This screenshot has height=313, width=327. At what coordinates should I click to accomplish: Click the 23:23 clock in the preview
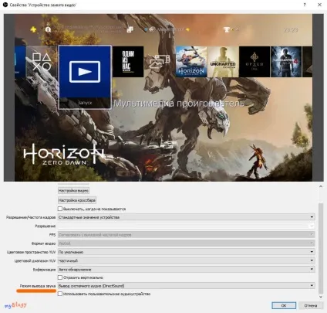[291, 30]
